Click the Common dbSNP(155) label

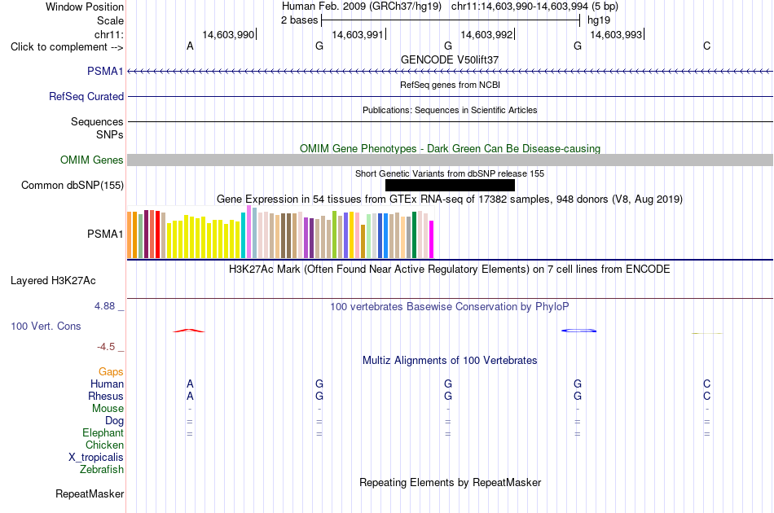72,185
